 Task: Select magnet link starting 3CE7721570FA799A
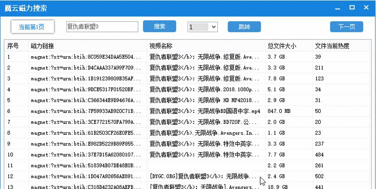[86, 122]
